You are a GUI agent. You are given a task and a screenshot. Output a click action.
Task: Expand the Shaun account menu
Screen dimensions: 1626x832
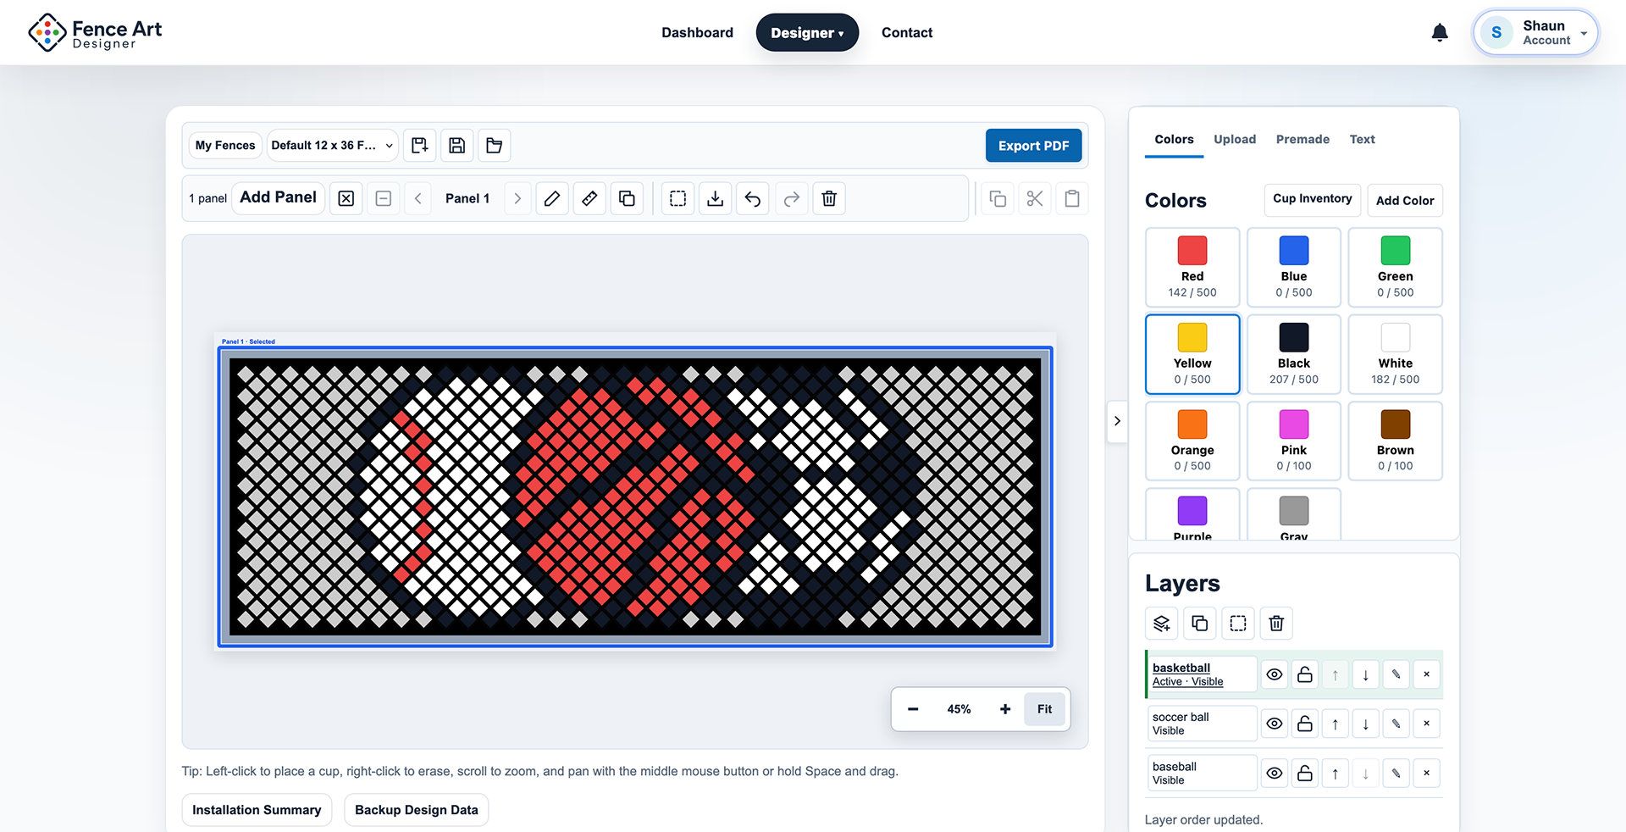pyautogui.click(x=1536, y=33)
